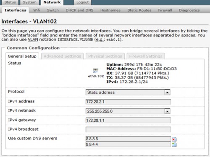
Task: Click the Uptime 299d 17h 45m 22s text
Action: click(134, 64)
